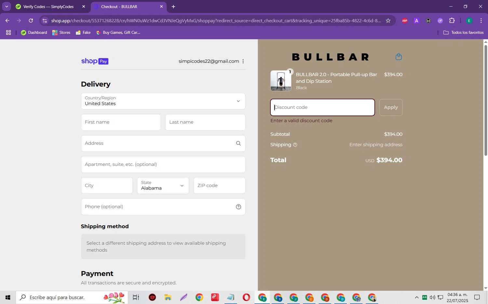Click the phone field help icon
Image resolution: width=488 pixels, height=304 pixels.
click(x=238, y=207)
